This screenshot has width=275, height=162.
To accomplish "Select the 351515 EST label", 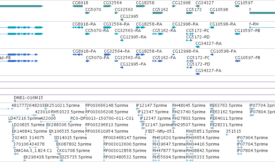I will (x=233, y=131).
